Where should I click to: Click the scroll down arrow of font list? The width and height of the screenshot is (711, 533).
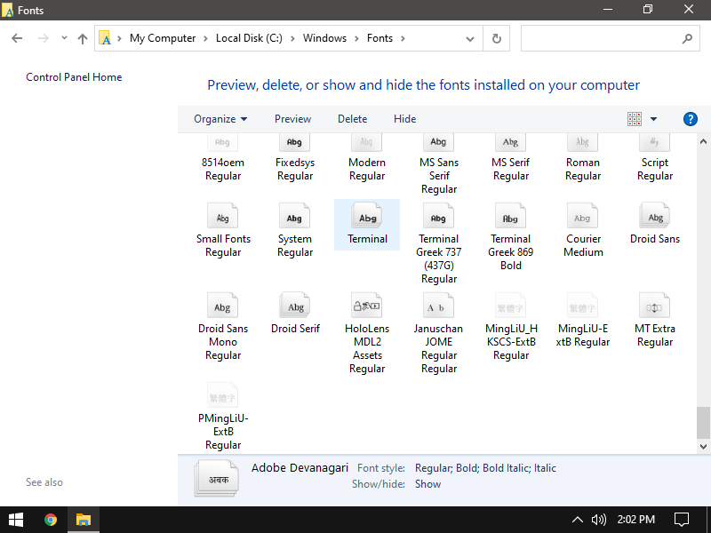pos(703,447)
